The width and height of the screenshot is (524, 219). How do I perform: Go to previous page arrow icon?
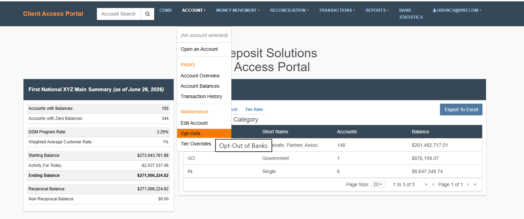(x=433, y=184)
